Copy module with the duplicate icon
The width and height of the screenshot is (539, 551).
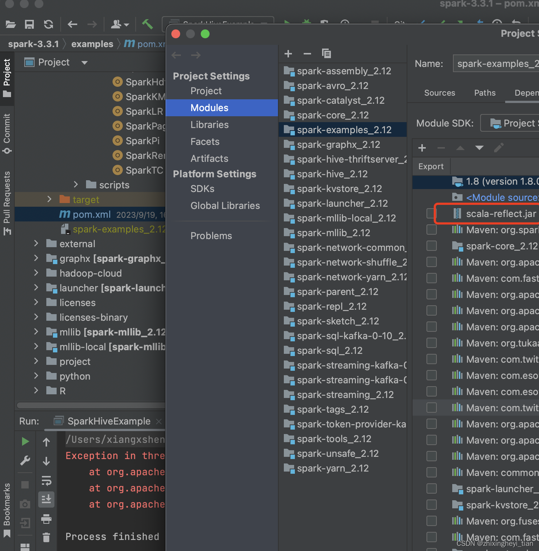click(326, 54)
